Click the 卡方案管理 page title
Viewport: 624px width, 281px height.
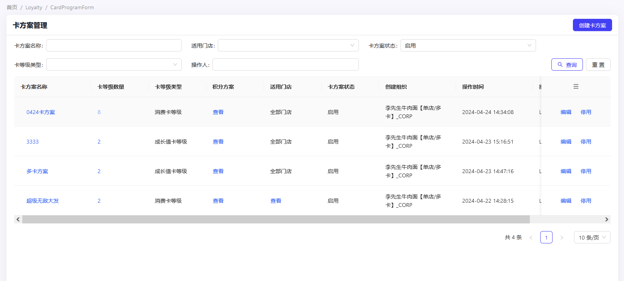[x=30, y=25]
